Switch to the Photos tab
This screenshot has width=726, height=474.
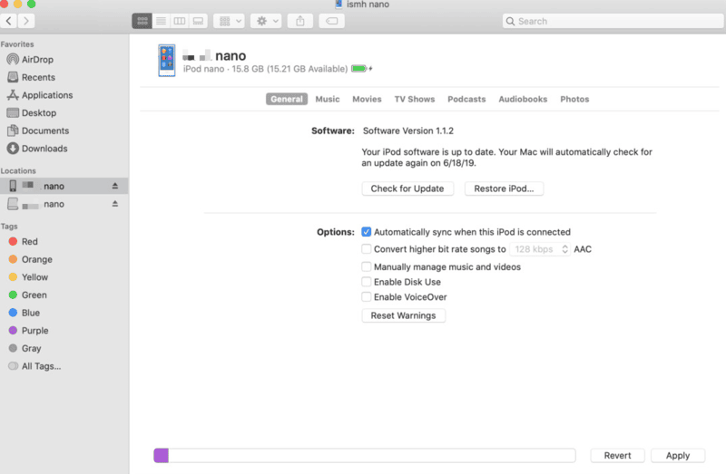pyautogui.click(x=574, y=99)
